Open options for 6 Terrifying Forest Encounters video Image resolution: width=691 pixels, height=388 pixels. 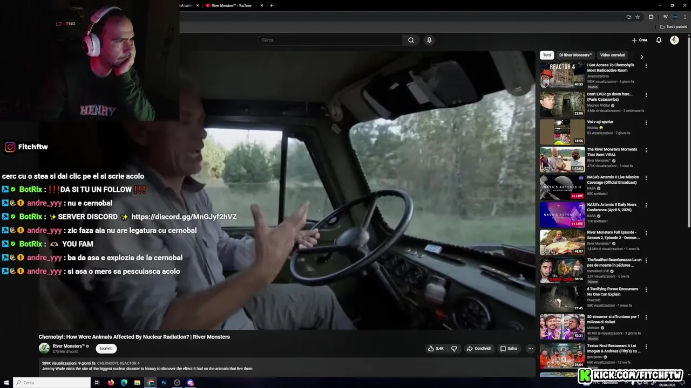coord(646,290)
